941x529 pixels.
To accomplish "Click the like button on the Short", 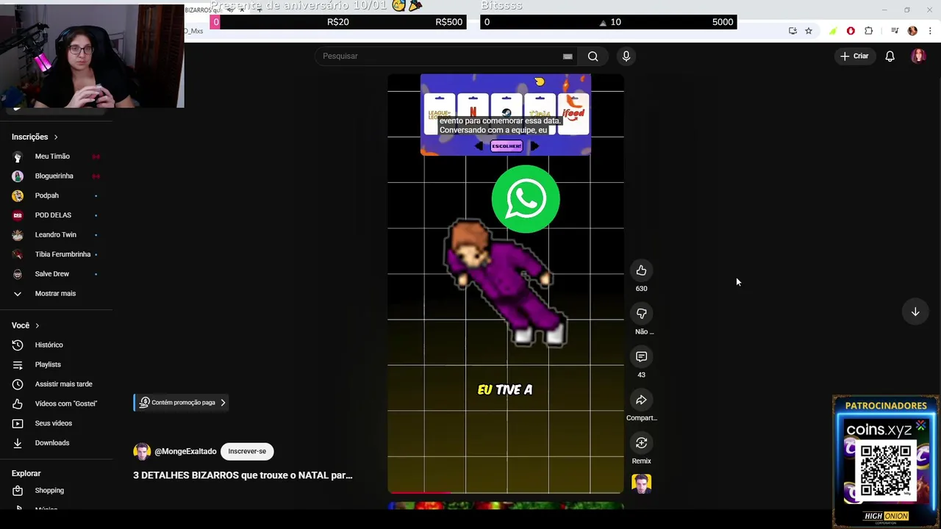I will [641, 270].
